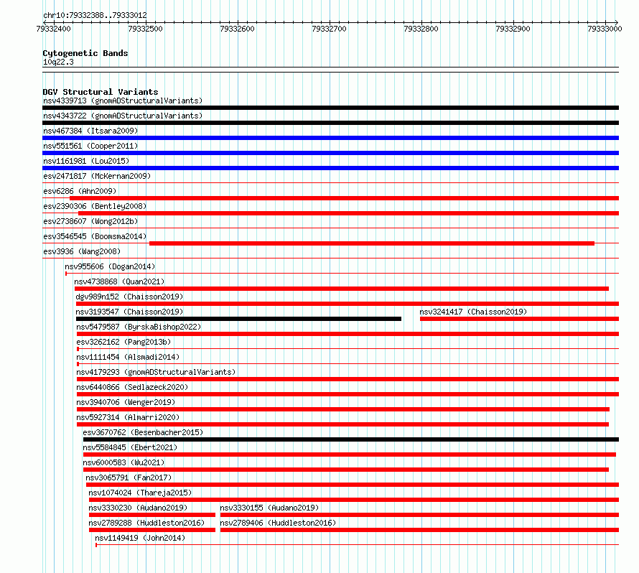639x573 pixels.
Task: Select the Cytogenetic Bands track title
Action: 85,53
